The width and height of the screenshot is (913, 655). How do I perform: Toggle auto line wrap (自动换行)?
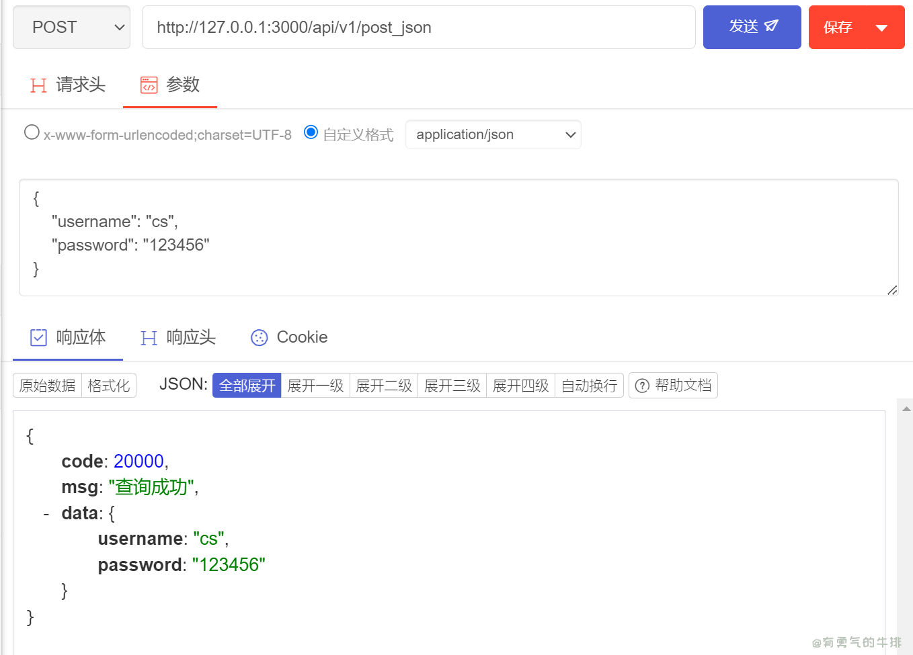coord(589,386)
